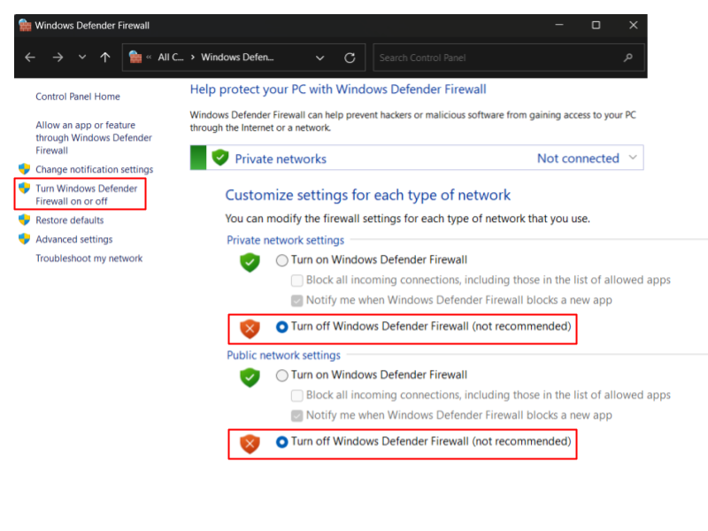Click the green check shield under Private settings
Image resolution: width=708 pixels, height=531 pixels.
coord(250,262)
